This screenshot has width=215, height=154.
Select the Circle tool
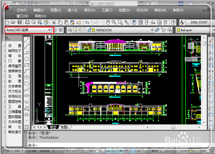point(27,77)
